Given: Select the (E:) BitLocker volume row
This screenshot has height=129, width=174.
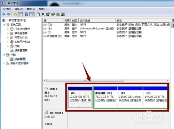Looking at the screenshot, I should click(x=106, y=29).
